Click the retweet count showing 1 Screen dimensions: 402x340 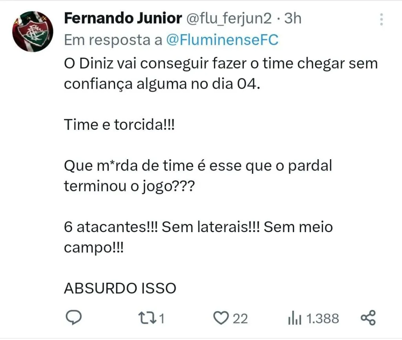click(161, 318)
